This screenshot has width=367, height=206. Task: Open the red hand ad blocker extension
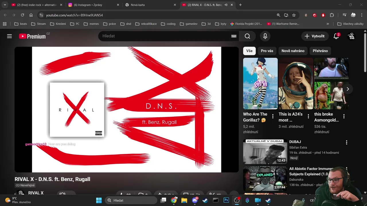click(x=323, y=15)
